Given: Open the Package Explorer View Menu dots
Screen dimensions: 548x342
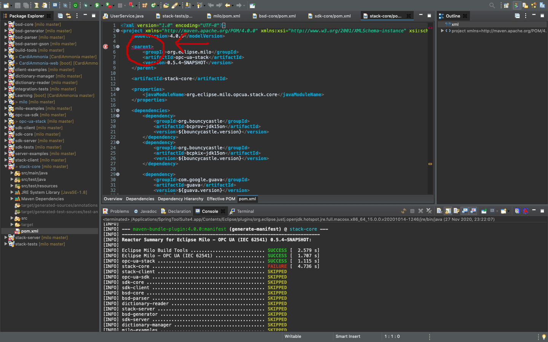Looking at the screenshot, I should click(x=77, y=16).
